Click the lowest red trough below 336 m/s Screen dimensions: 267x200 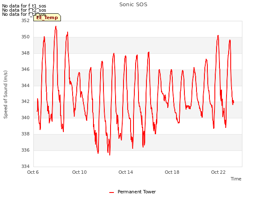coord(110,155)
